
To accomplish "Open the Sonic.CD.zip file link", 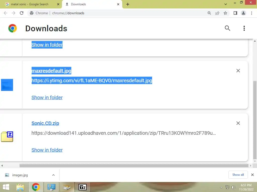I will click(x=45, y=123).
